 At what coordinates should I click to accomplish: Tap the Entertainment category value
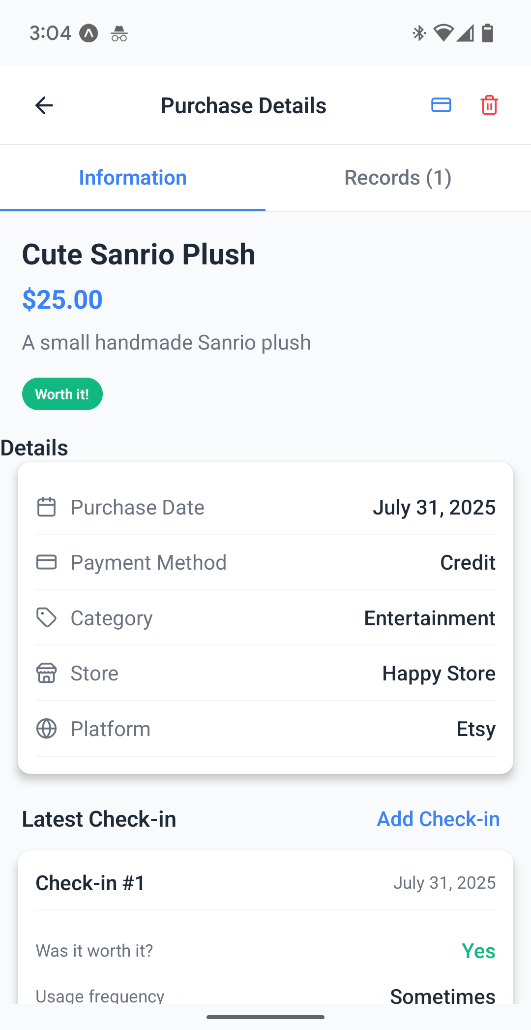pyautogui.click(x=429, y=618)
